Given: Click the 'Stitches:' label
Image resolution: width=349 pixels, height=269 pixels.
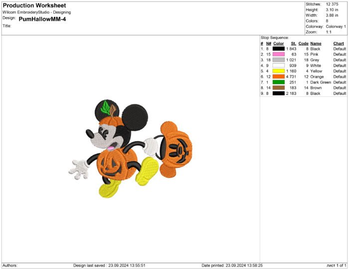Looking at the screenshot, I should (313, 4).
